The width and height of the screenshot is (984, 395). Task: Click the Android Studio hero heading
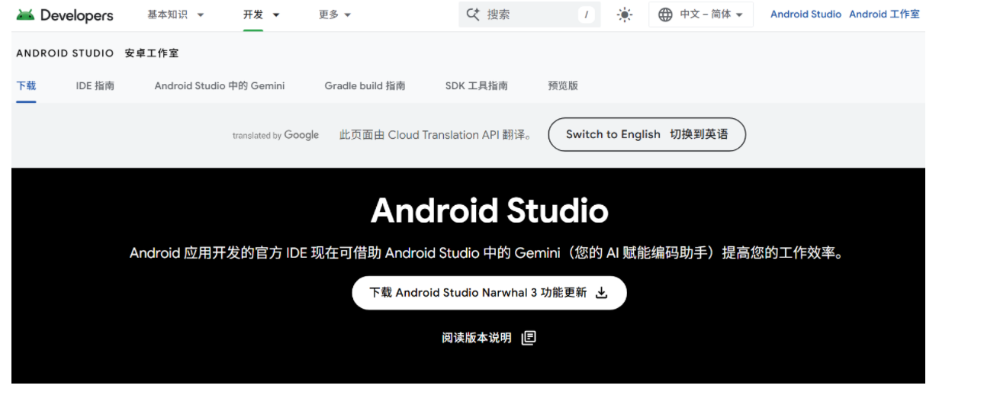(x=490, y=210)
